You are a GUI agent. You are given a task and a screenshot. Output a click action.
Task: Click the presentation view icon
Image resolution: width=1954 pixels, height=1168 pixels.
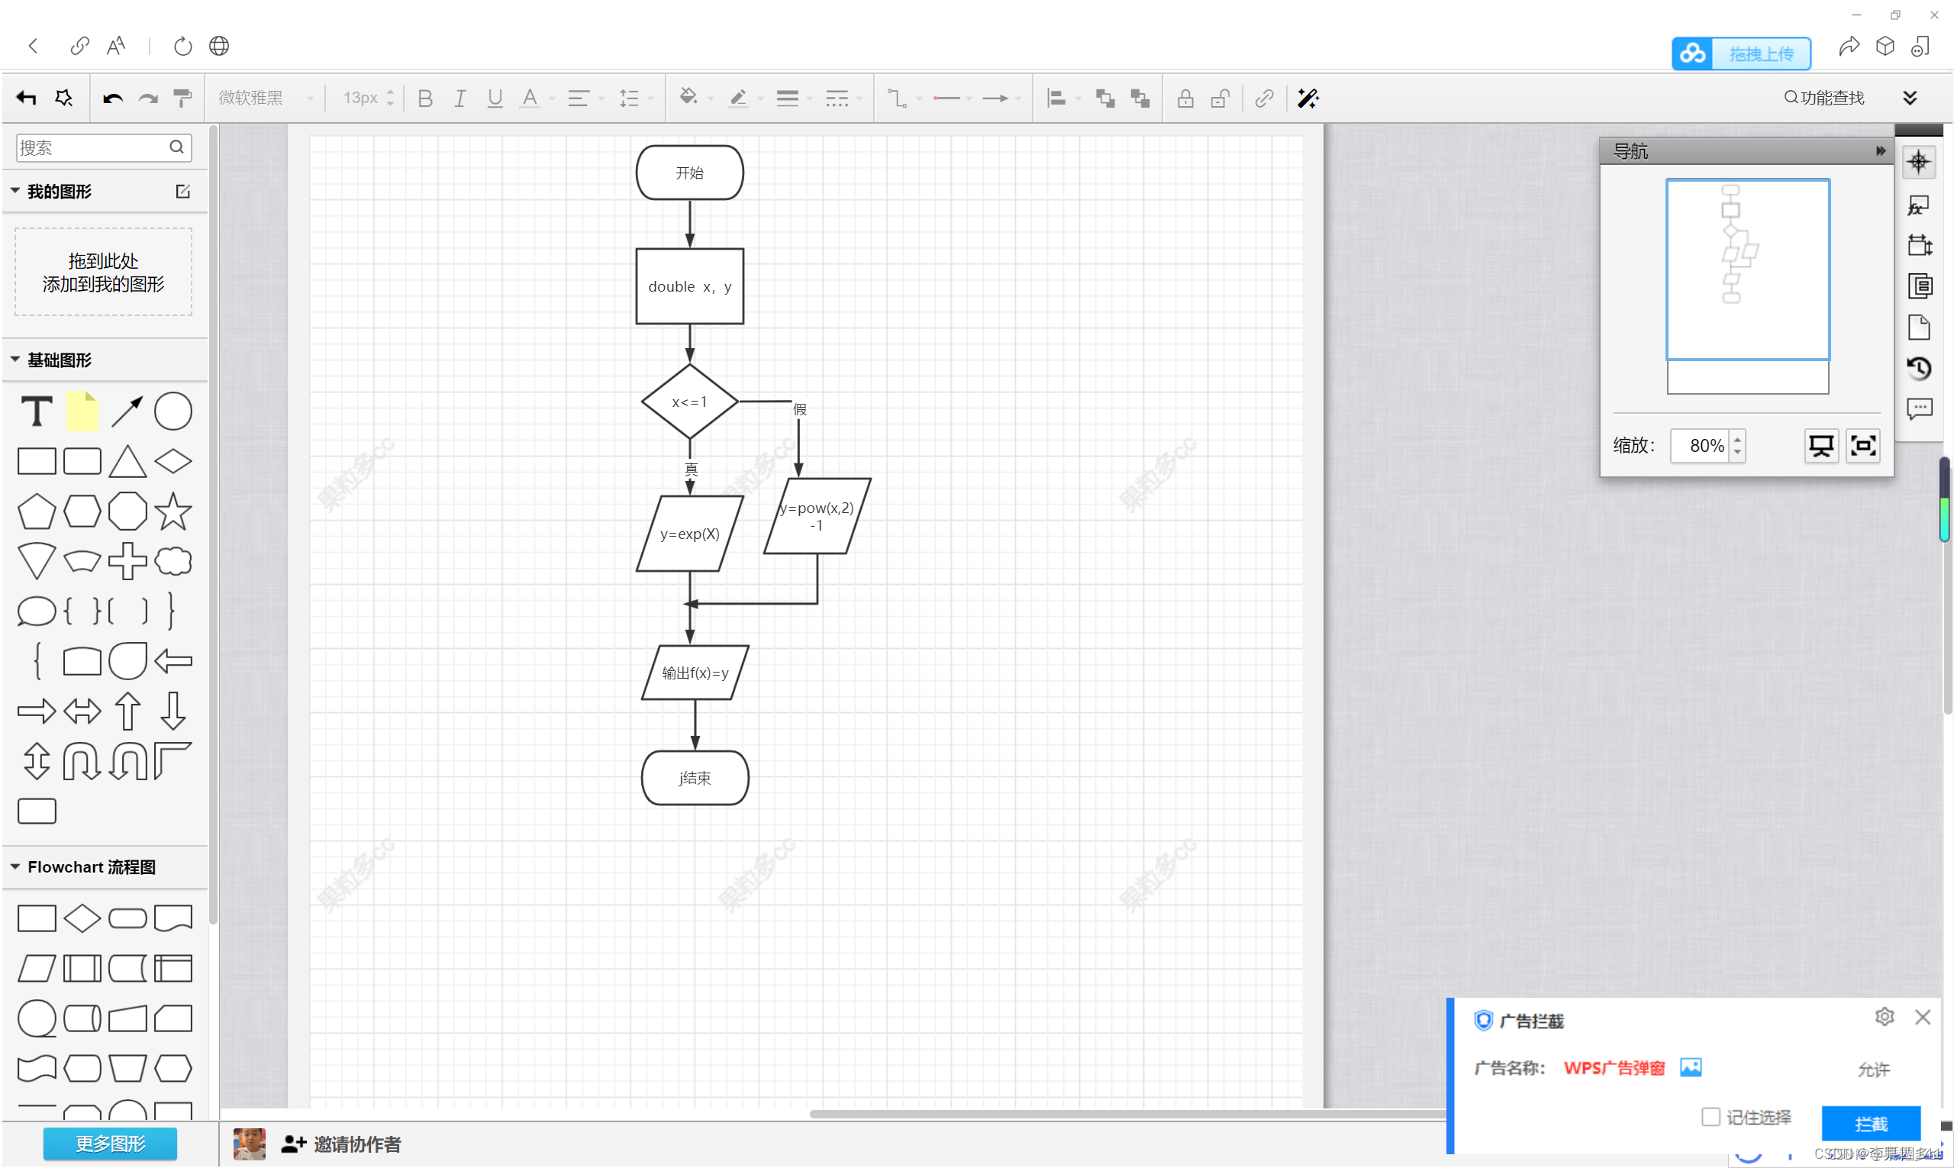[1821, 446]
